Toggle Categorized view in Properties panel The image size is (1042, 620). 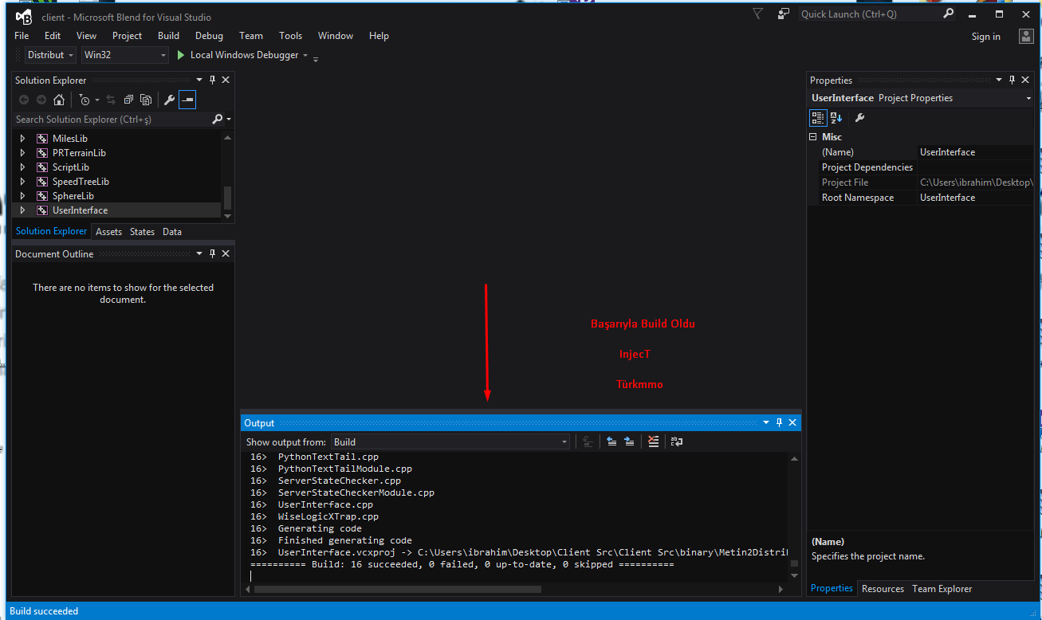(x=818, y=117)
